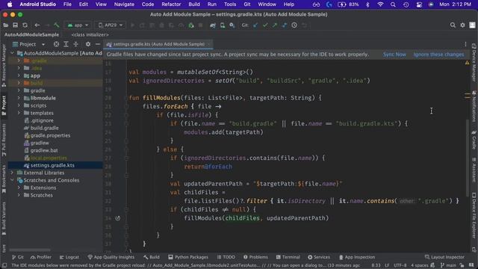Click the Open folder toolbar icon
Screen dimensions: 478x269
point(5,25)
